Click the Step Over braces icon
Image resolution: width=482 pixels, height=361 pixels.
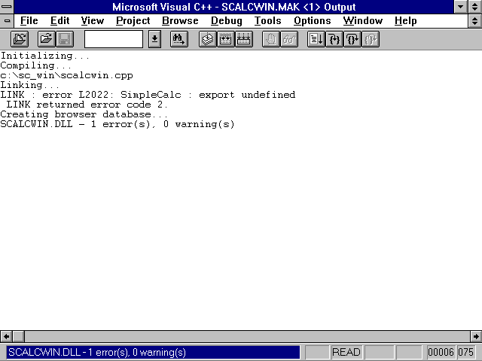[352, 39]
